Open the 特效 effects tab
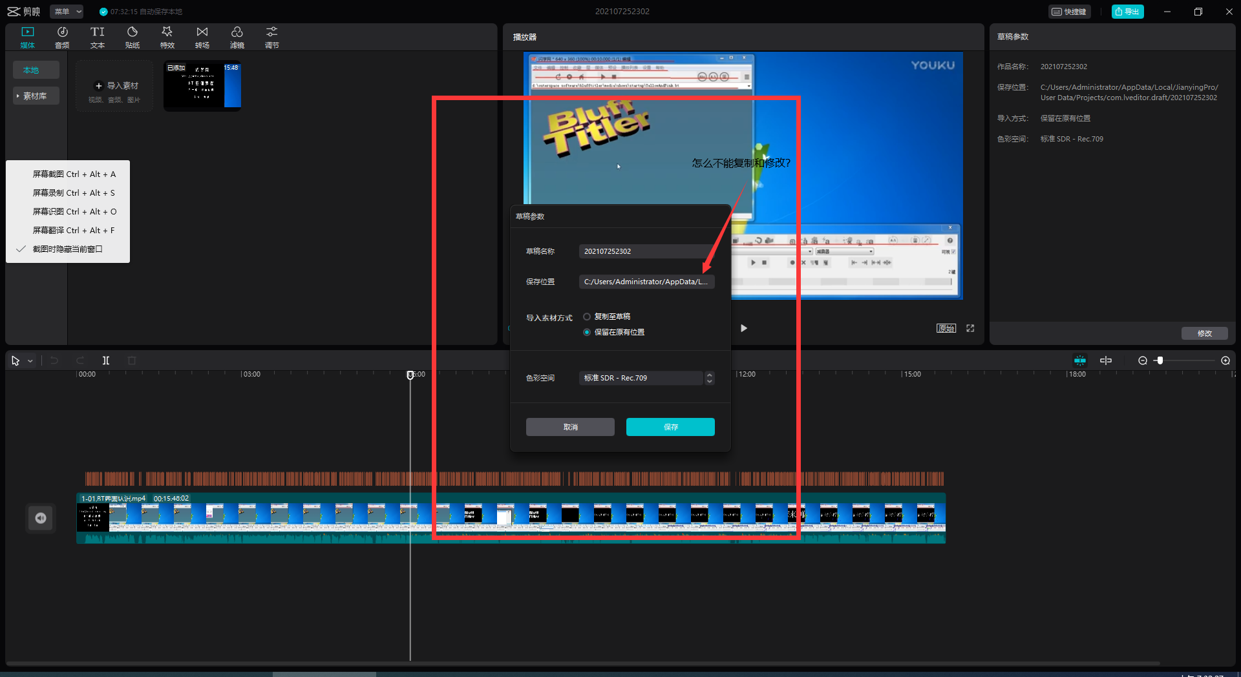Viewport: 1241px width, 677px height. tap(167, 37)
